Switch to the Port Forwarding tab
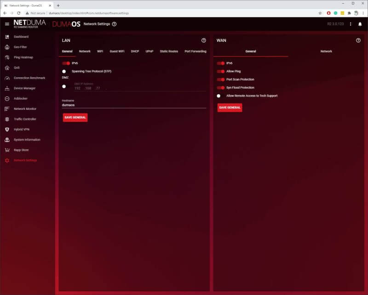Image resolution: width=368 pixels, height=295 pixels. pyautogui.click(x=195, y=51)
